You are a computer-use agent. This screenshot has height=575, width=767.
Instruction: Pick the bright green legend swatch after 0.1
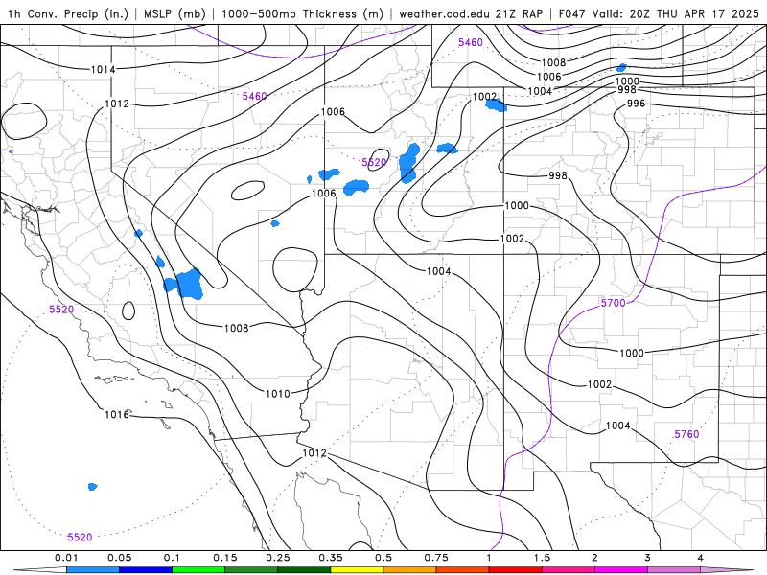click(x=198, y=570)
